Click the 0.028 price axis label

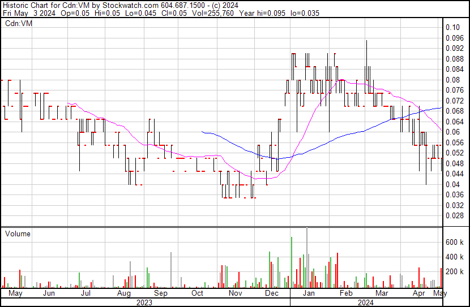(x=455, y=215)
